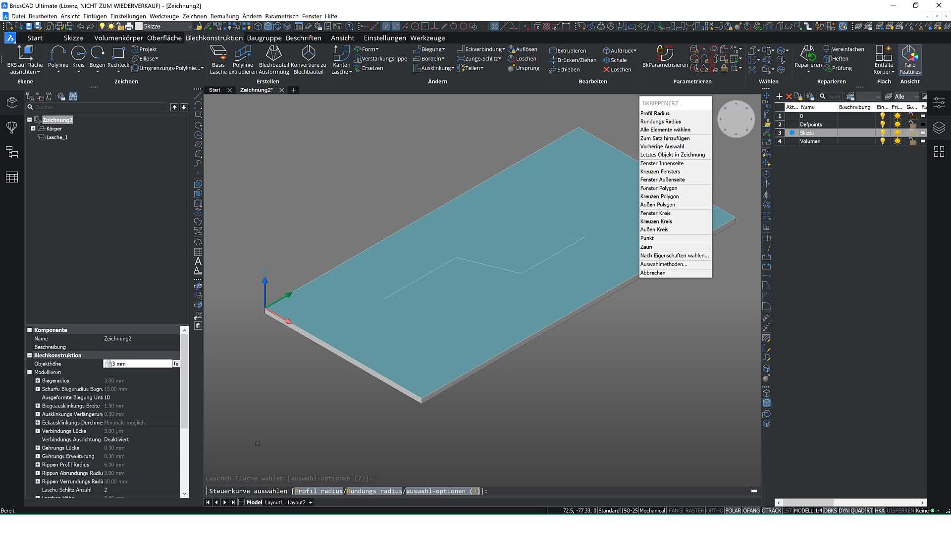Click BKS auf Fläche ausrichten icon

pyautogui.click(x=25, y=53)
